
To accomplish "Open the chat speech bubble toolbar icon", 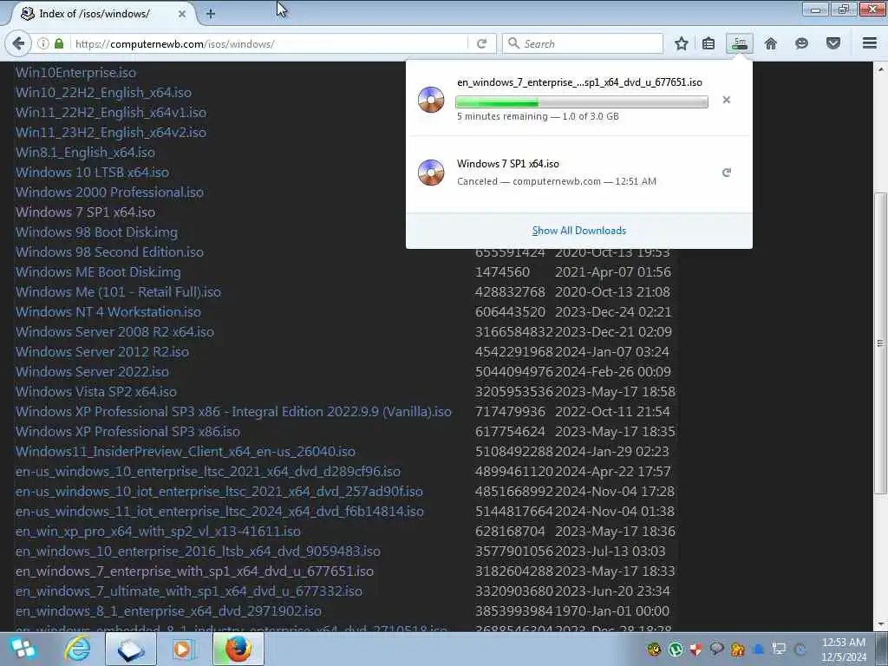I will [801, 43].
